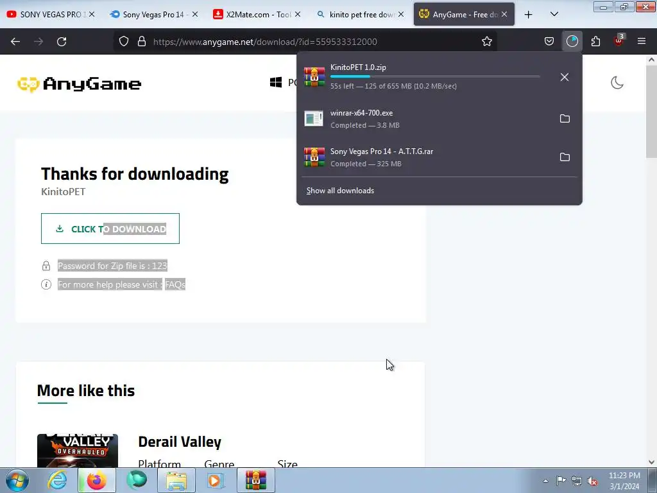Viewport: 657px width, 493px height.
Task: Bookmark this page with the star
Action: 486,42
